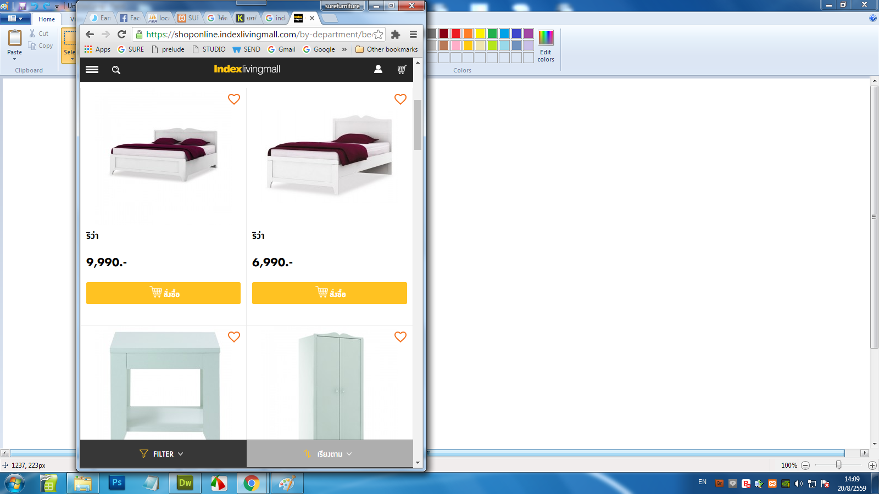This screenshot has height=494, width=879.
Task: Open the Chrome main menu
Action: pyautogui.click(x=413, y=34)
